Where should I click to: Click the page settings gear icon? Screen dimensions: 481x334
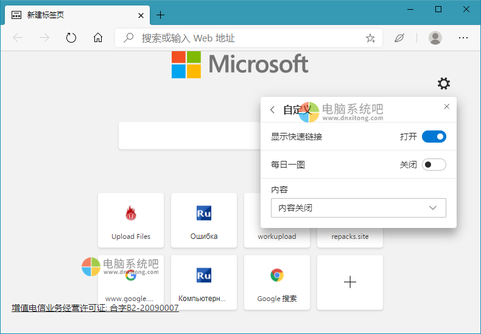pos(444,83)
